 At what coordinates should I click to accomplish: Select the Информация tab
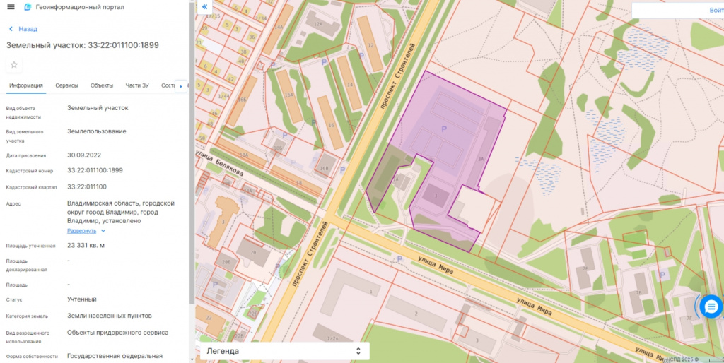(x=26, y=85)
